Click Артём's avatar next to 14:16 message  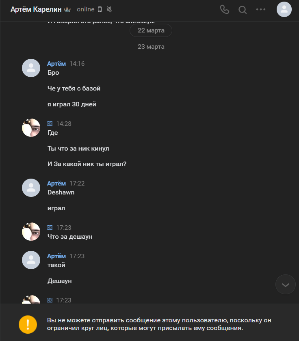pos(31,68)
